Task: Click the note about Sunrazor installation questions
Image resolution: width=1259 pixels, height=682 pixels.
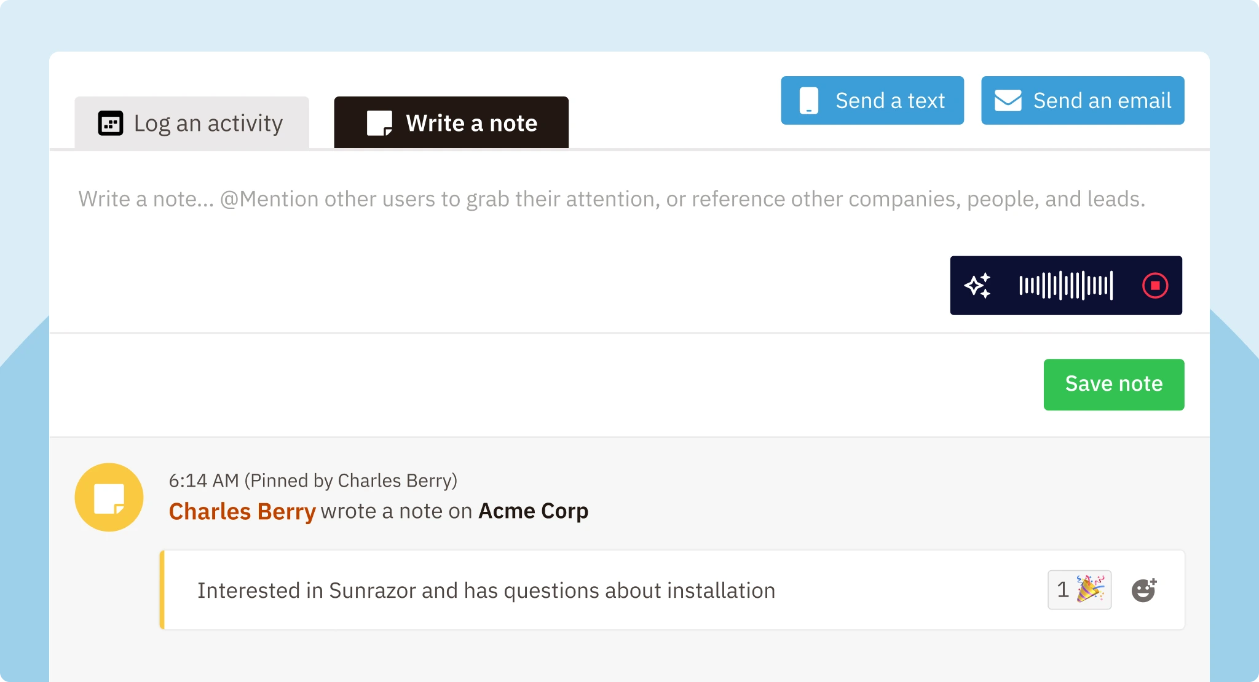Action: pyautogui.click(x=486, y=590)
